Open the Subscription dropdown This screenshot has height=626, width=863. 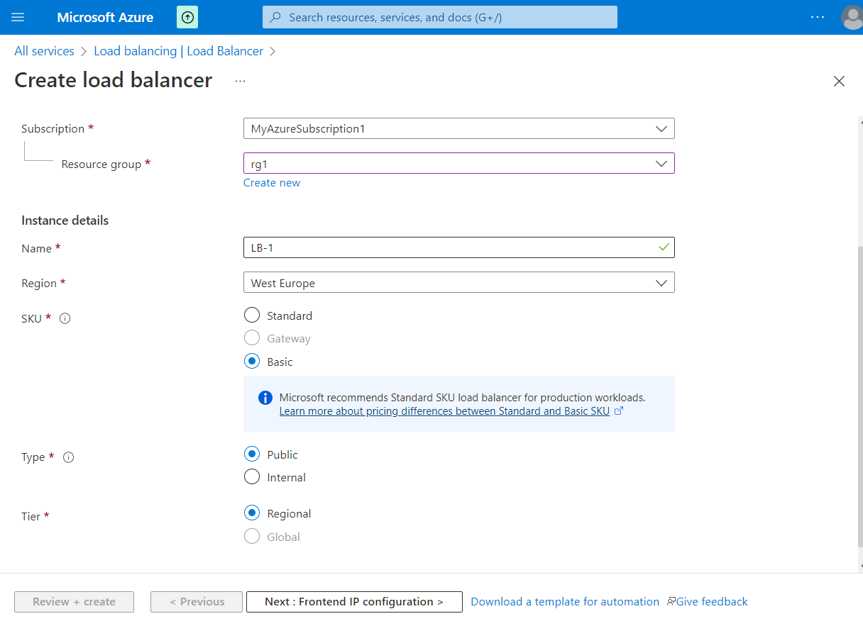coord(458,128)
